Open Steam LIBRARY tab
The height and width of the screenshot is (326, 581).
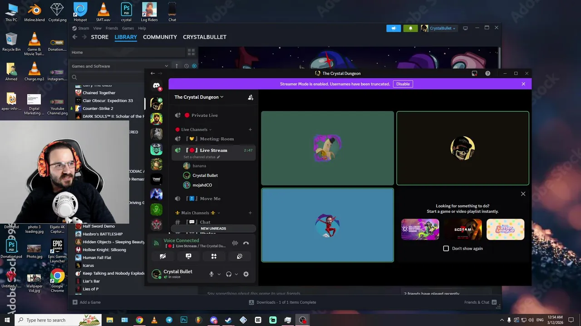click(126, 37)
